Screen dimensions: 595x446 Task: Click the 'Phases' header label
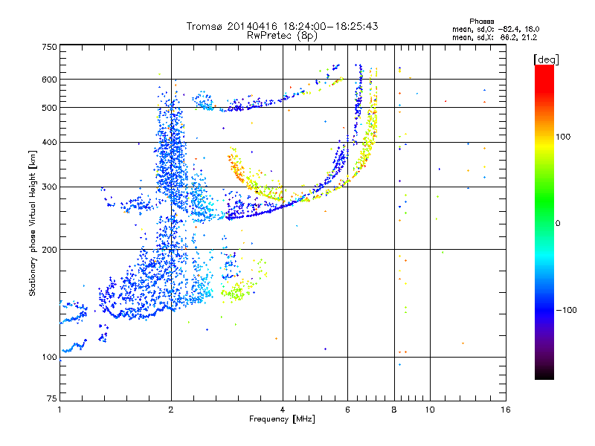point(481,22)
